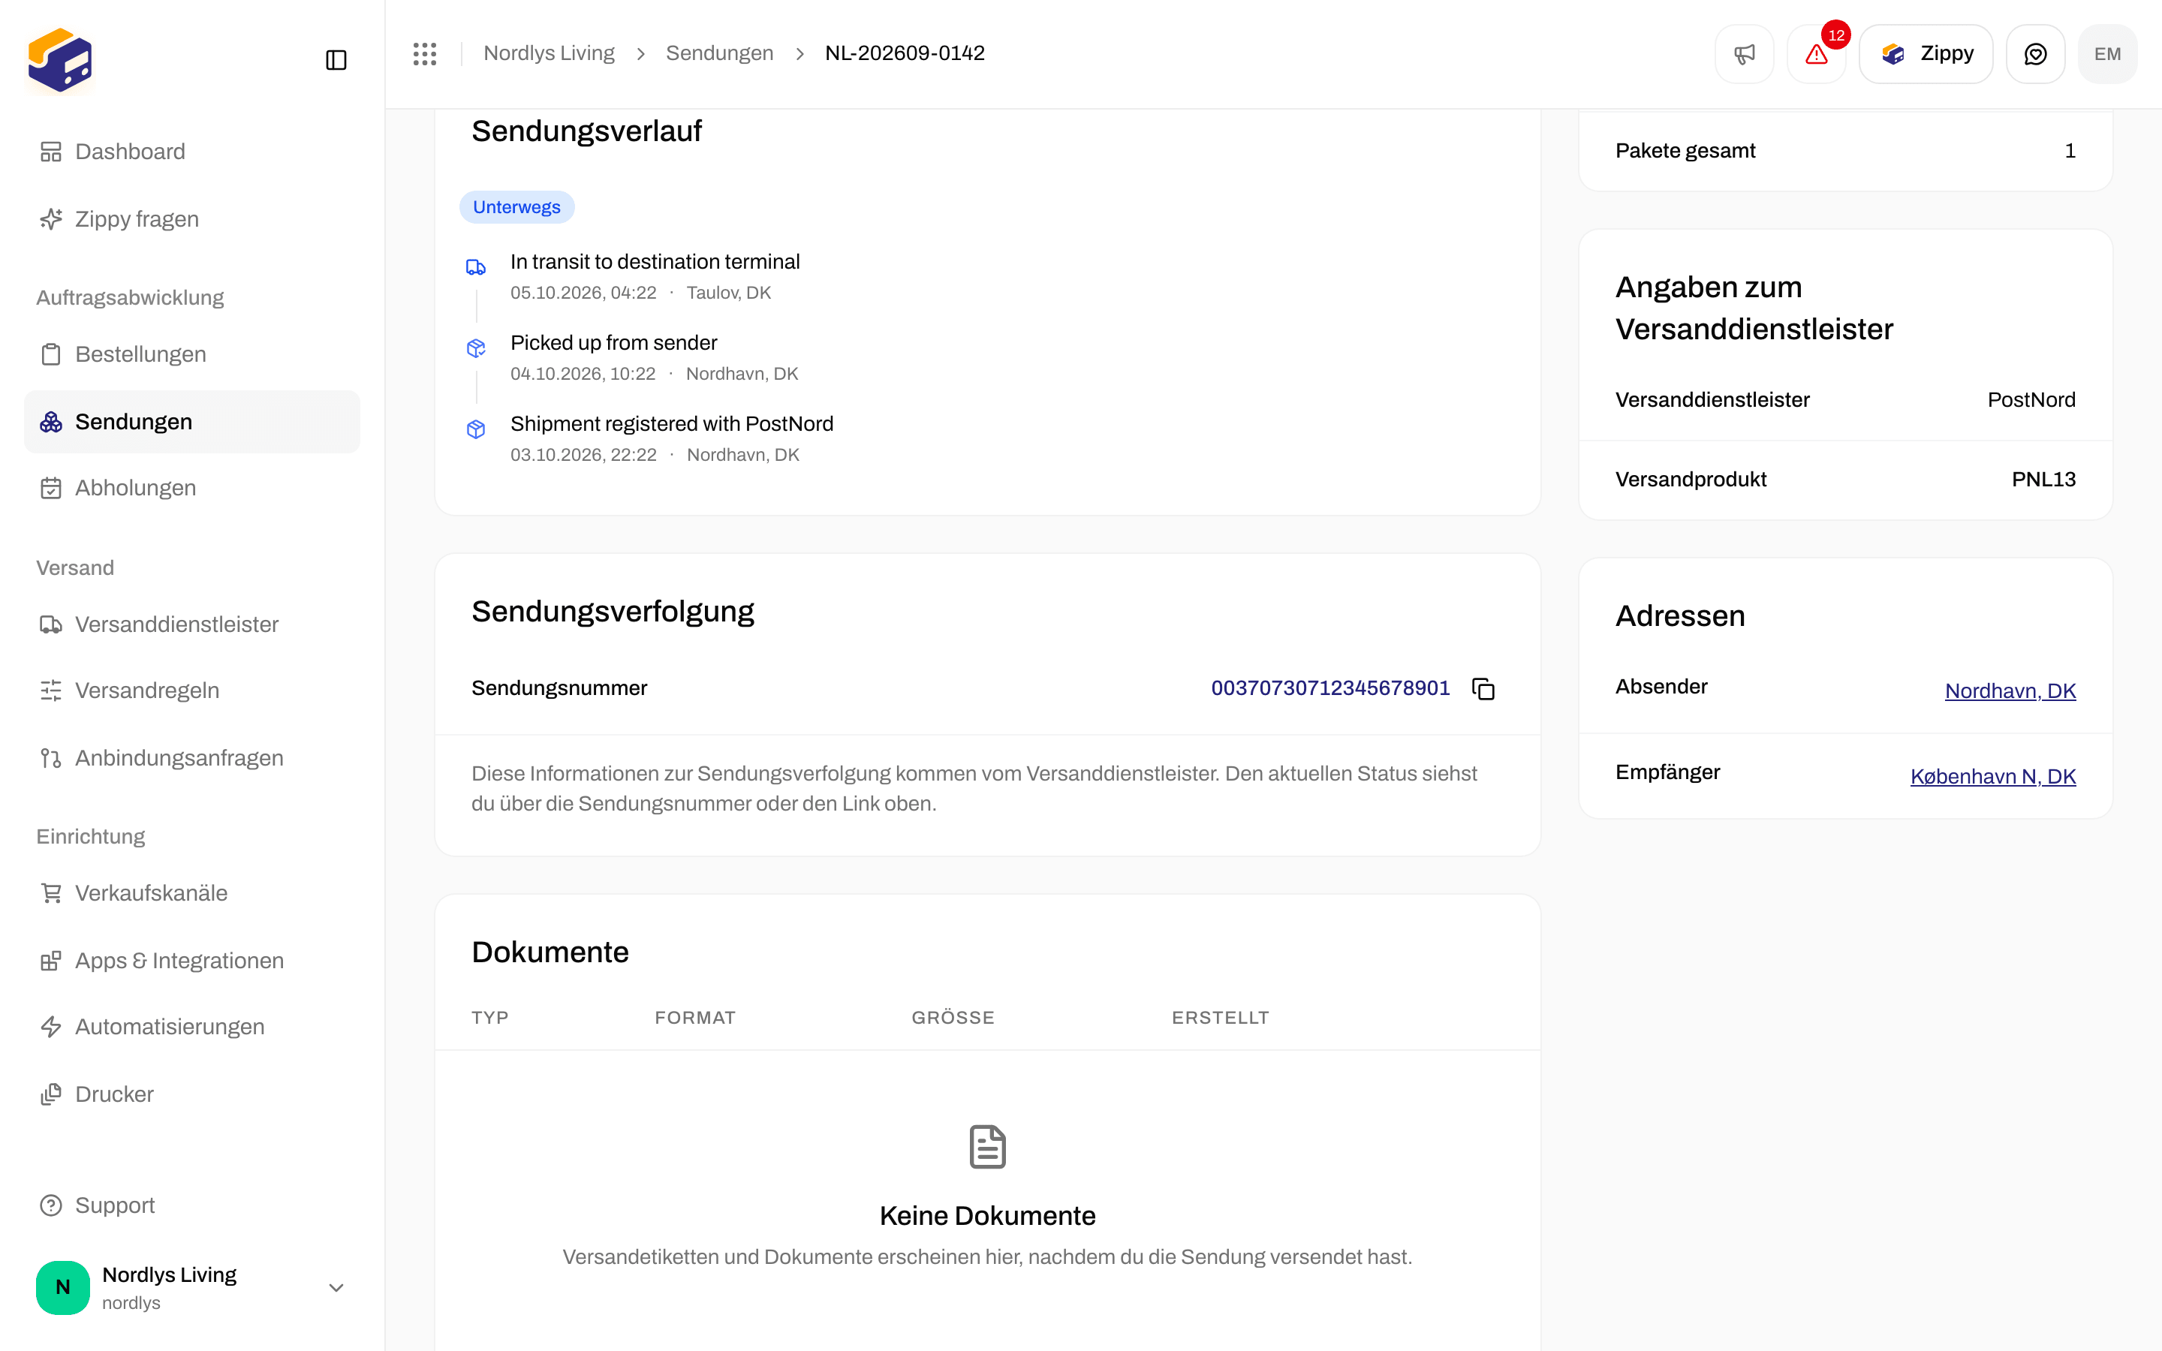
Task: Click Sendungen breadcrumb link
Action: coord(719,53)
